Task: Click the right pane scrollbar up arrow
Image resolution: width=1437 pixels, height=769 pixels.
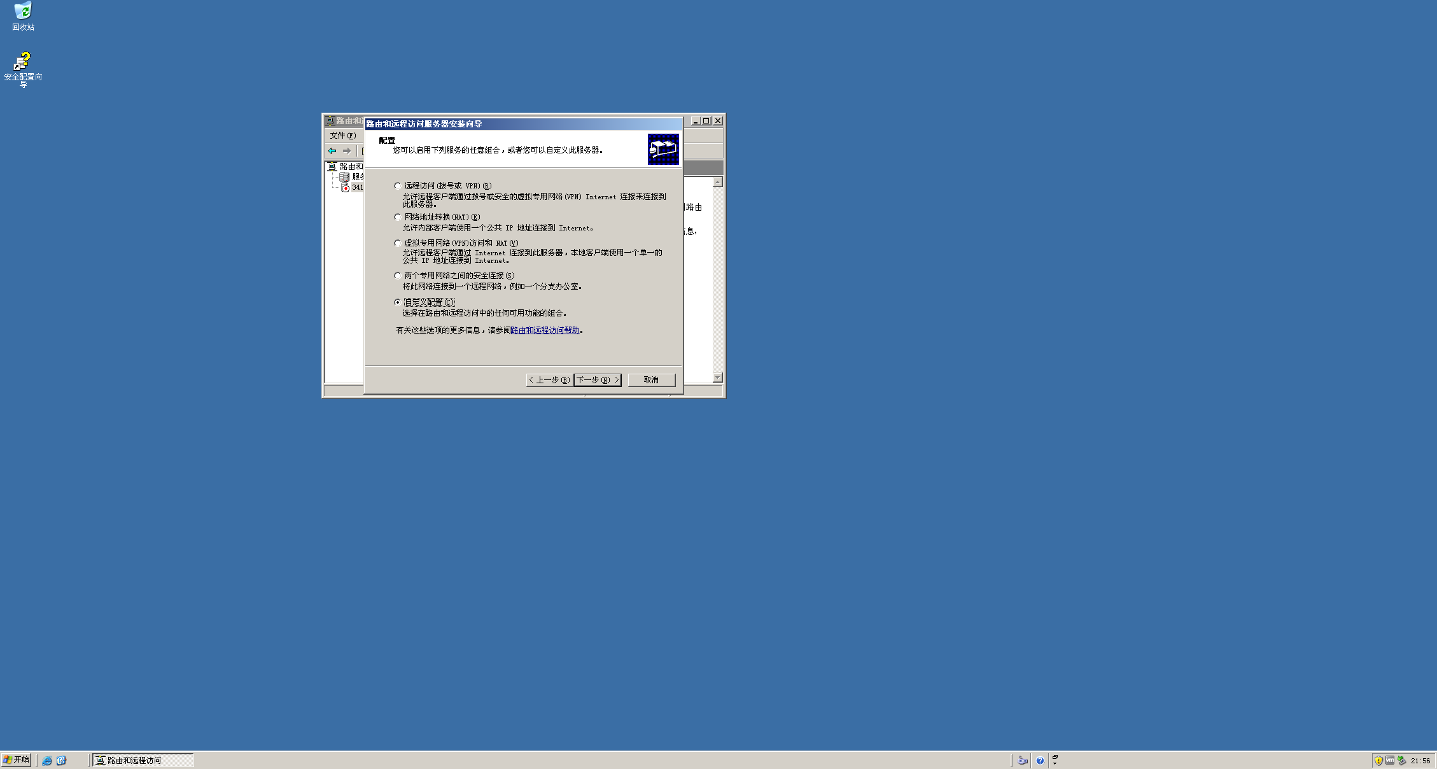Action: (x=718, y=181)
